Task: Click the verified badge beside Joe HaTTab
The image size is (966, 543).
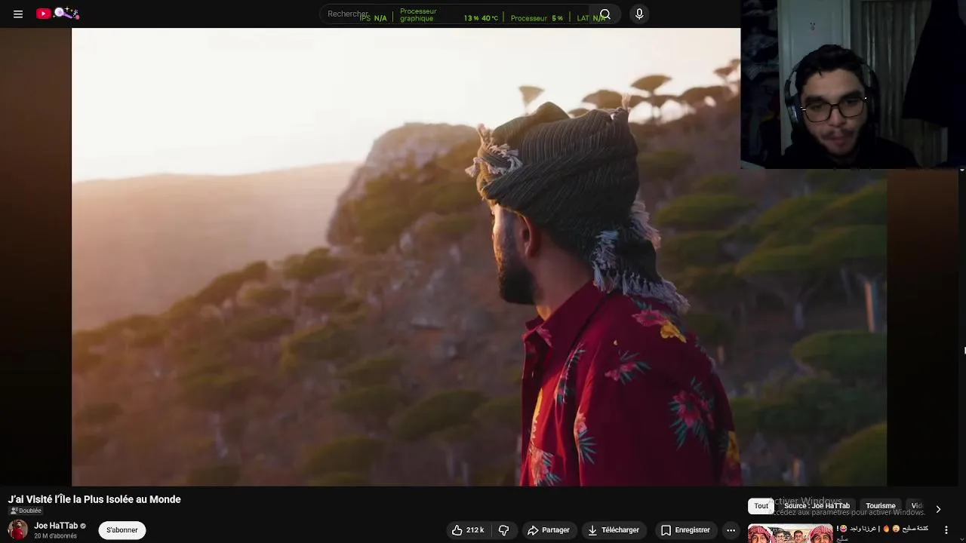Action: [83, 526]
